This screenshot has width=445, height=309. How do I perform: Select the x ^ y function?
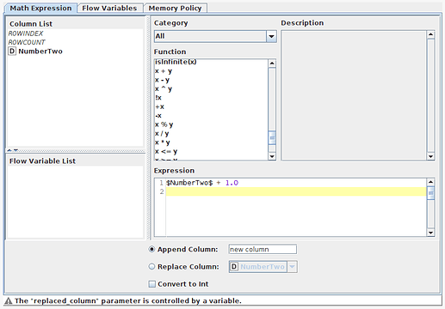coord(164,88)
